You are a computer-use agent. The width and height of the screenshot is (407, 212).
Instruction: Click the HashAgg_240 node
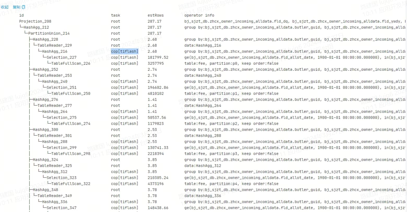55,81
